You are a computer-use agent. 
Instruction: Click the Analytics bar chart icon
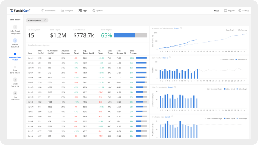63,11
